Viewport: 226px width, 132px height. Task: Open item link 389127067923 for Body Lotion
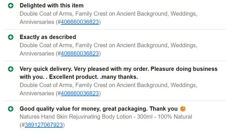(44, 125)
